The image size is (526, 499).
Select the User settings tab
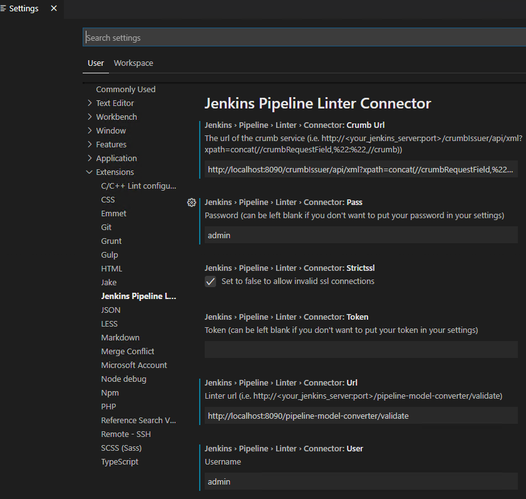[x=96, y=63]
